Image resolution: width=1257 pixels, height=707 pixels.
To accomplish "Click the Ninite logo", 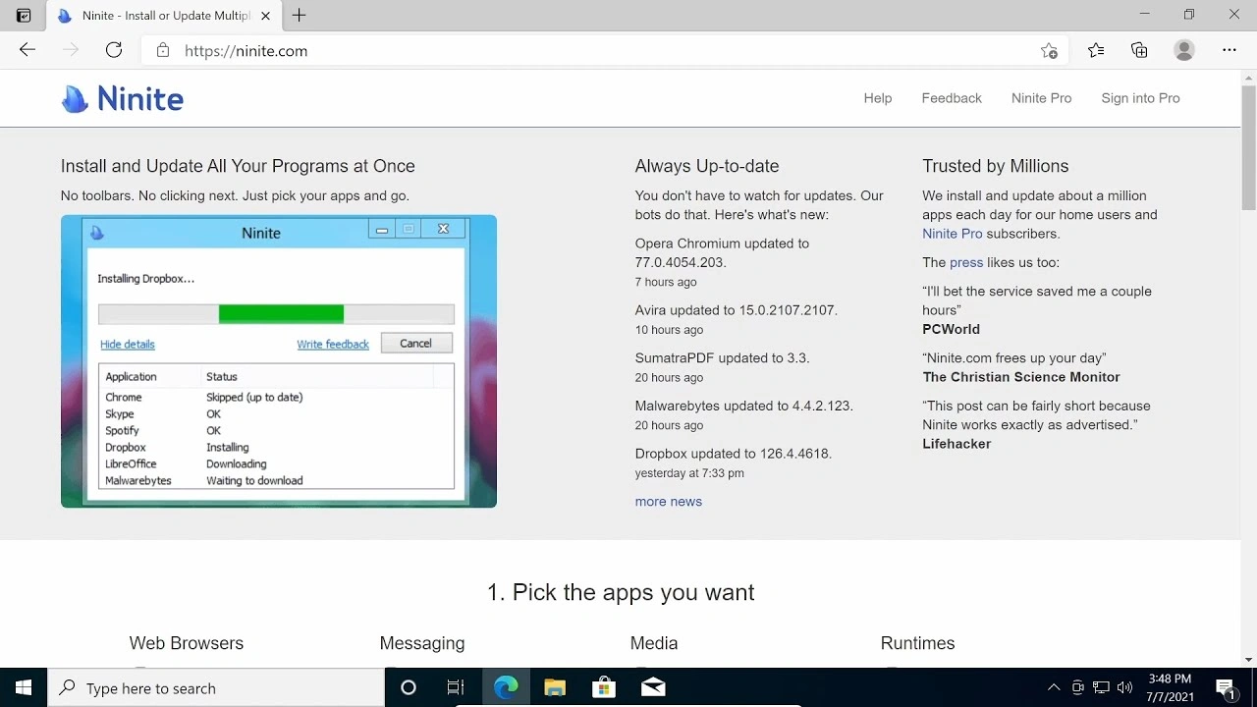I will pyautogui.click(x=123, y=98).
